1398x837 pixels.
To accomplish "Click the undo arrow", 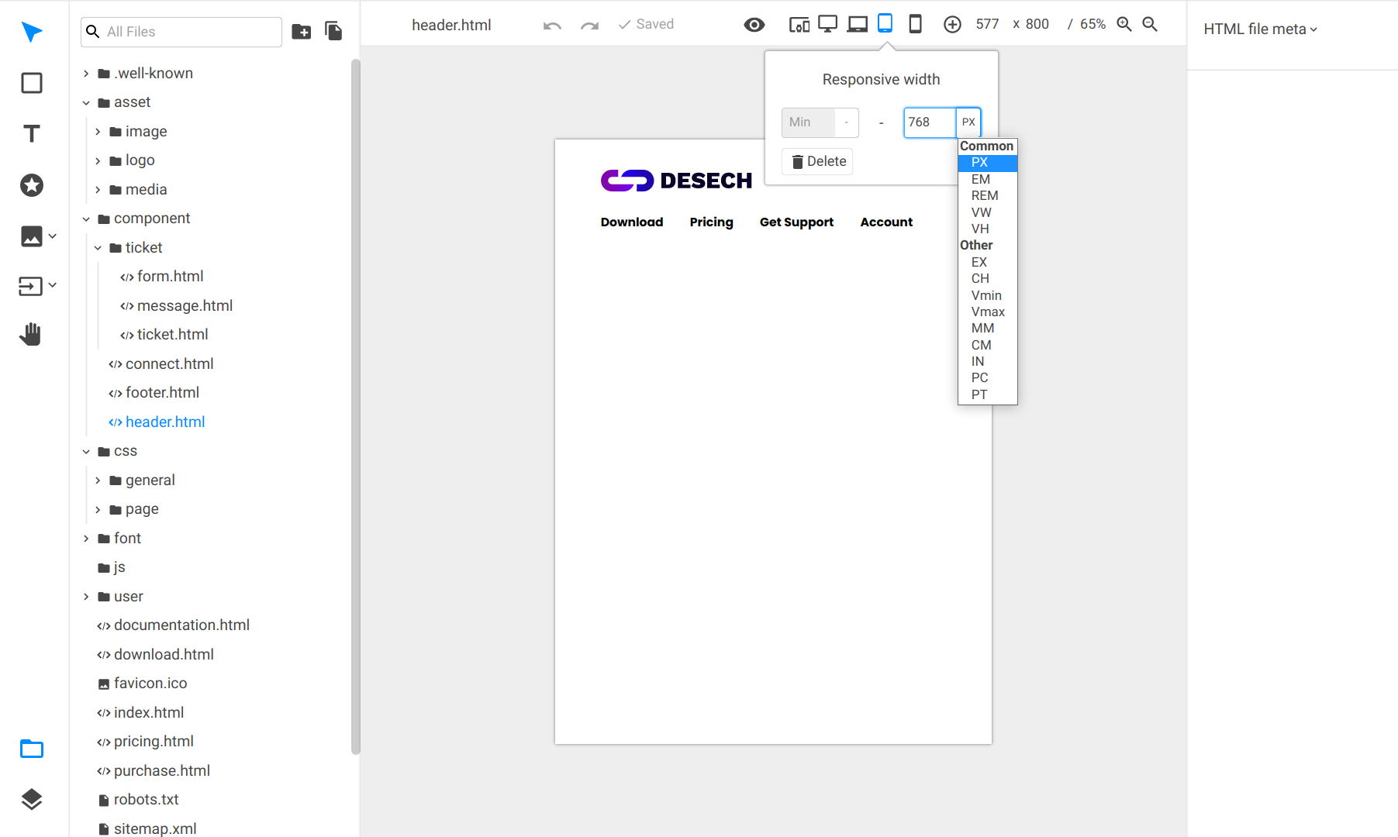I will [x=552, y=26].
